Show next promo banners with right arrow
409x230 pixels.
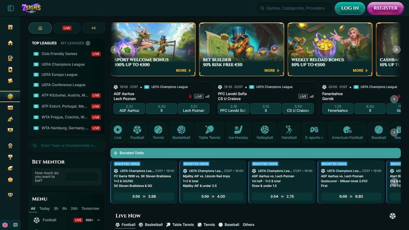[x=396, y=50]
